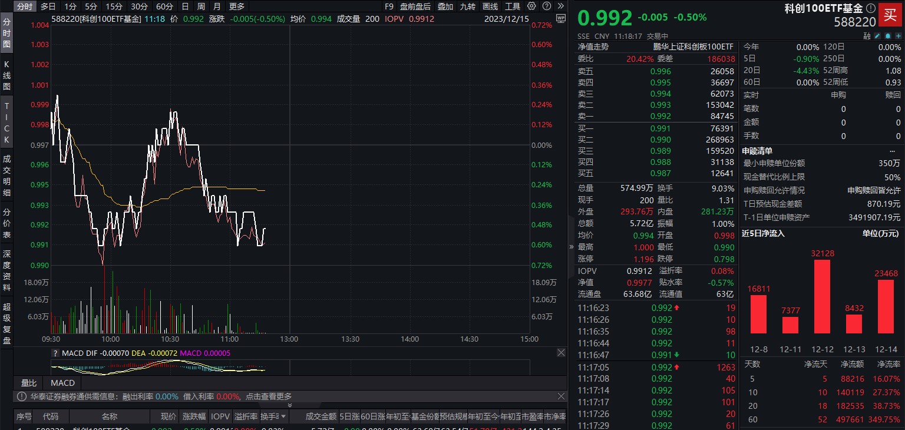This screenshot has height=430, width=905.
Task: Open the 更多 period dropdown
Action: pos(237,6)
